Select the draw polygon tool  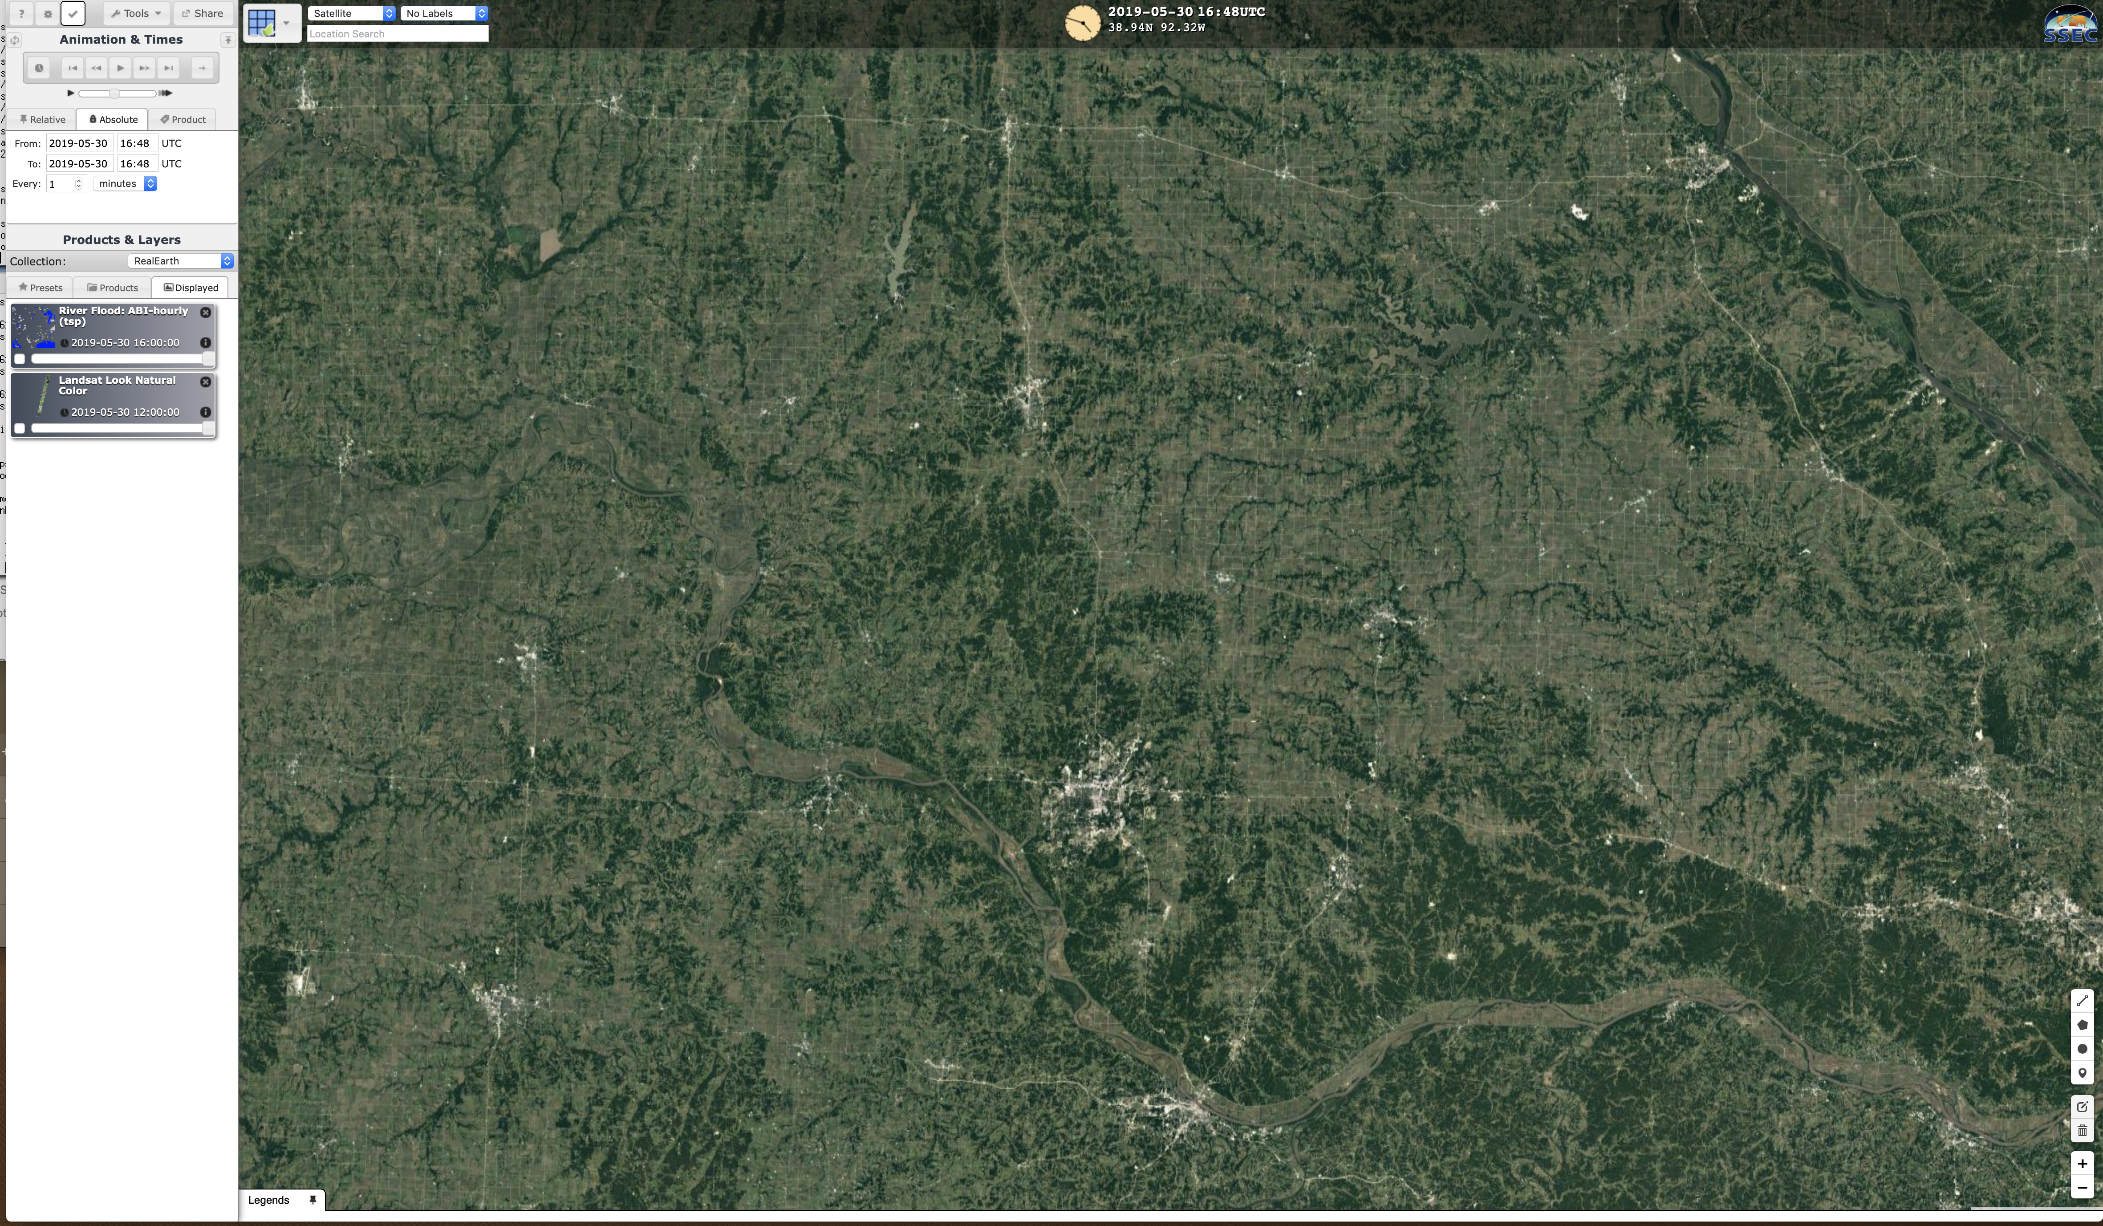point(2082,1025)
